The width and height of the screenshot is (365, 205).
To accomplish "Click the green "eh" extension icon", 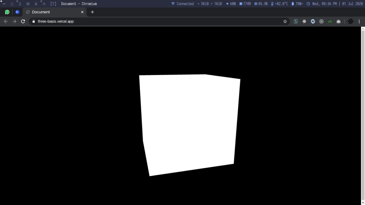I will point(330,21).
